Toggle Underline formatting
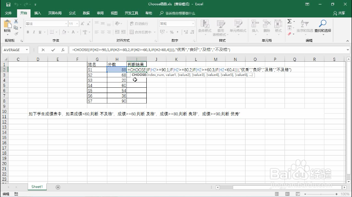This screenshot has height=197, width=352. click(40, 32)
